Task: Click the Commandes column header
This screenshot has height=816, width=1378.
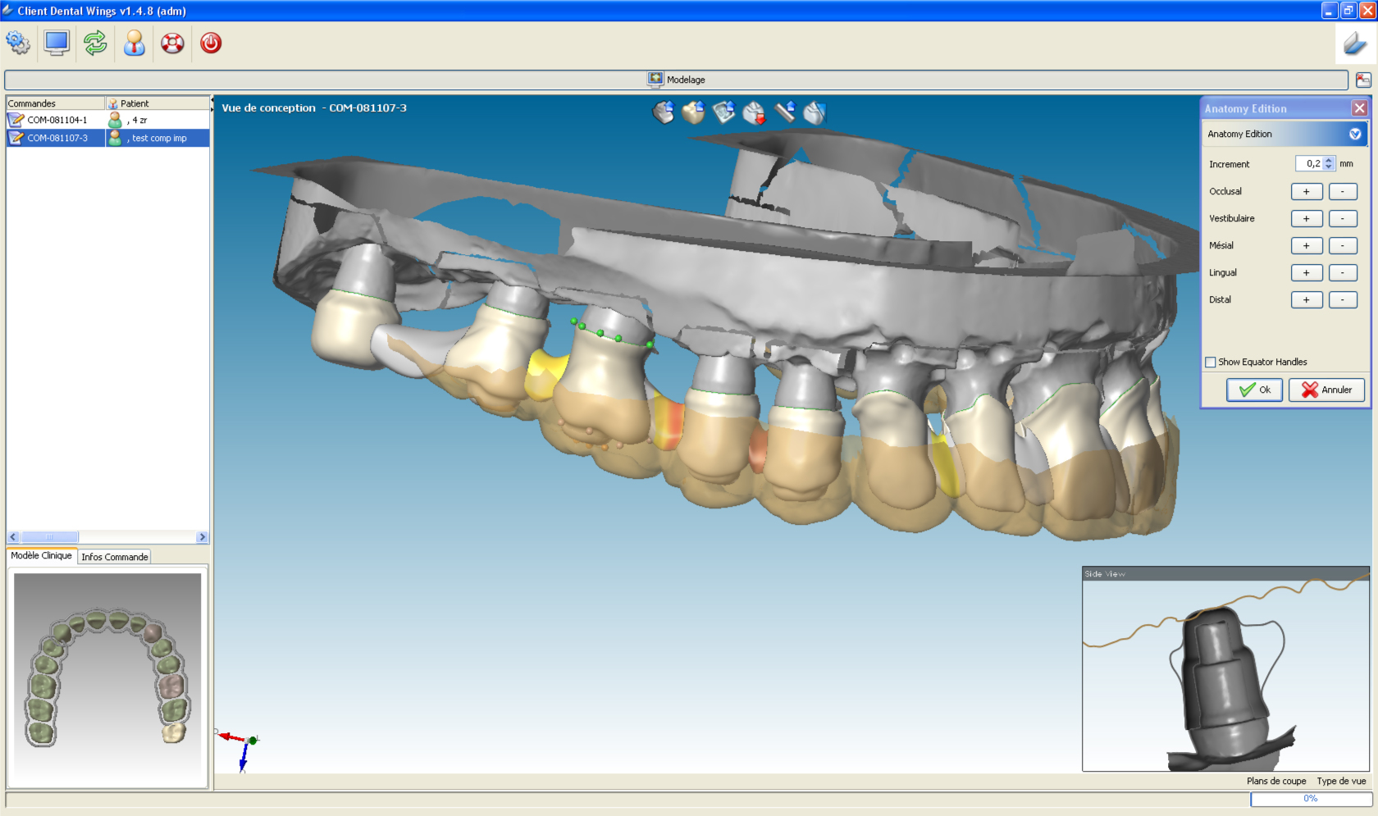Action: point(56,103)
